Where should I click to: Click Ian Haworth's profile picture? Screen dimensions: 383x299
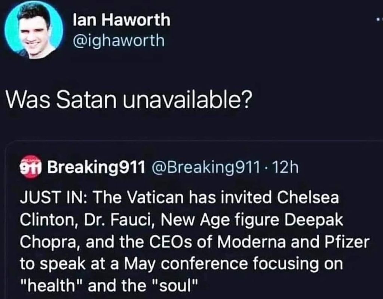(x=34, y=31)
